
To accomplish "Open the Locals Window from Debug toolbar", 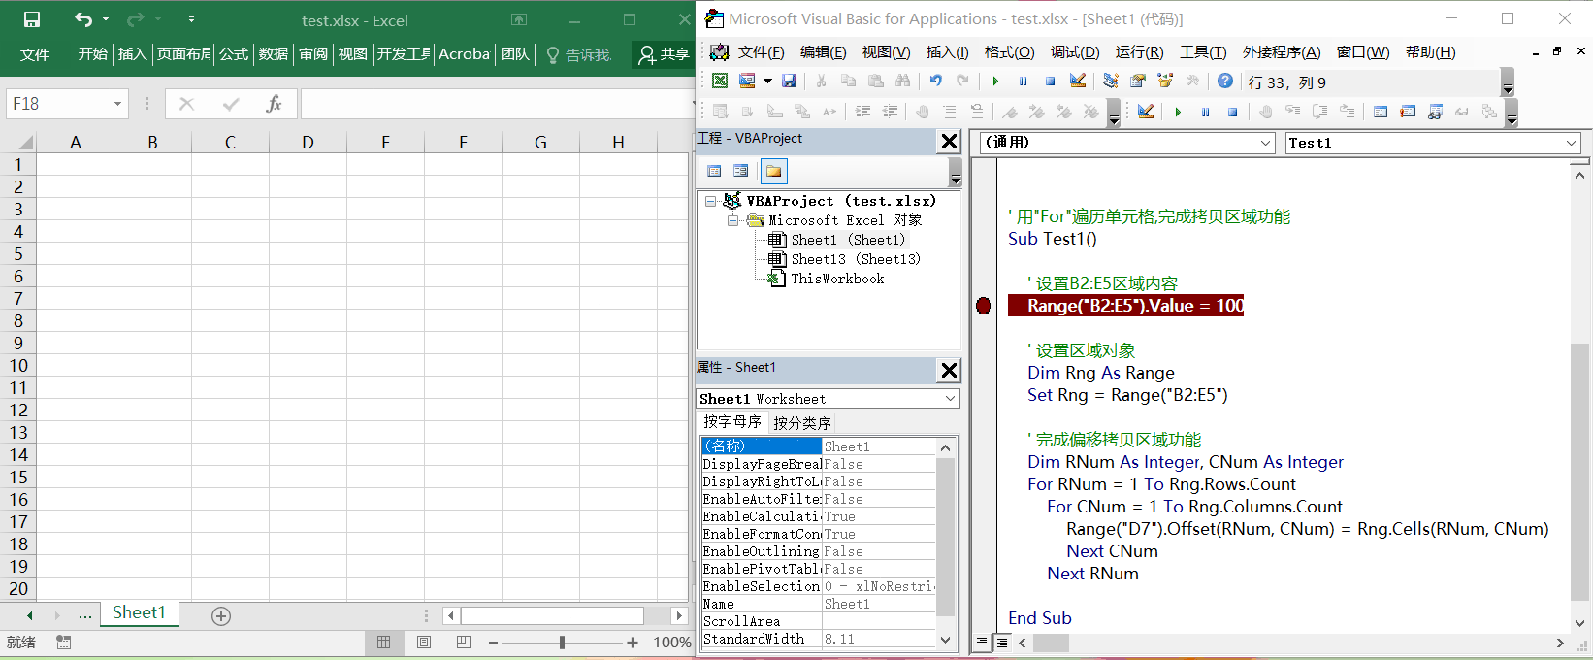I will click(x=1381, y=113).
